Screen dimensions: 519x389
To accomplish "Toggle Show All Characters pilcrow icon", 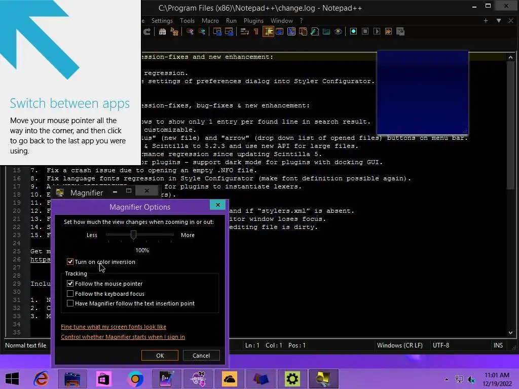I will [256, 31].
